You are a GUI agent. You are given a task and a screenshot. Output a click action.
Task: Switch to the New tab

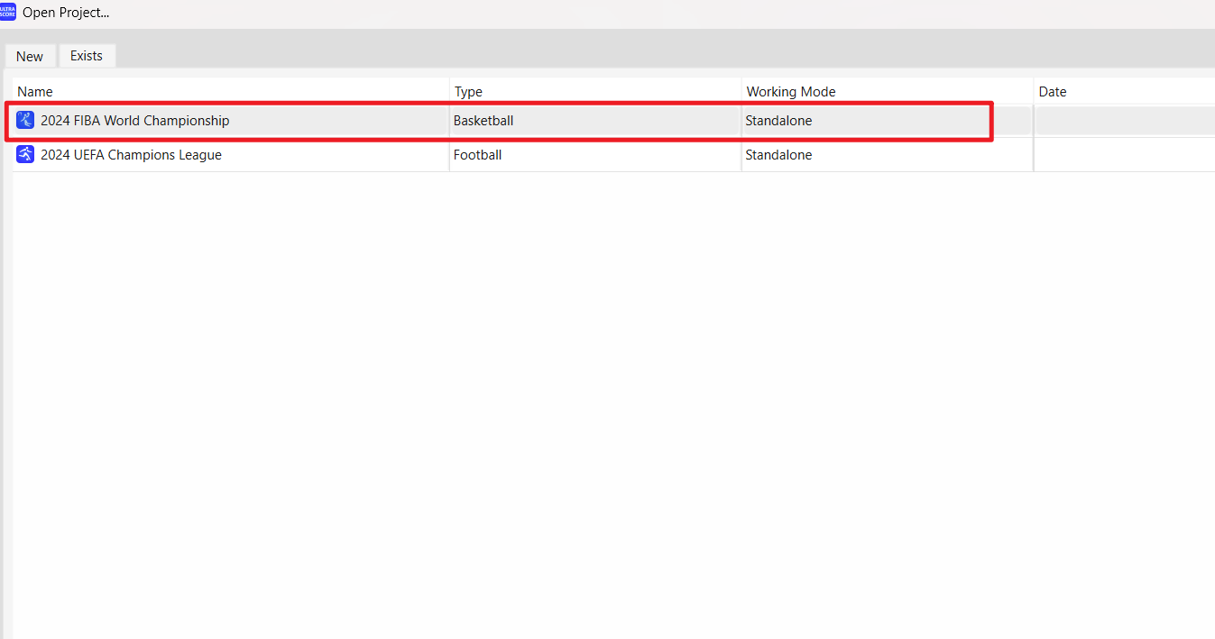tap(30, 56)
